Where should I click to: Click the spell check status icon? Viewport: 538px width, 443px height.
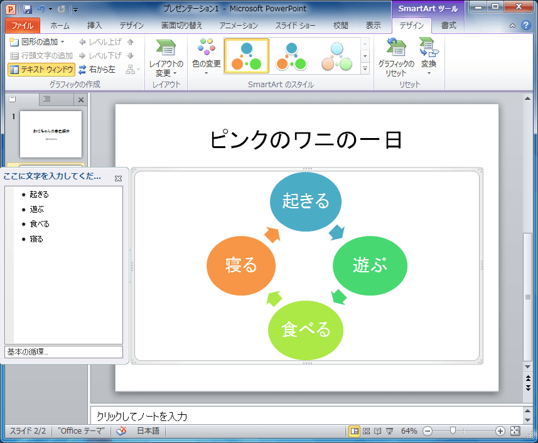click(121, 430)
